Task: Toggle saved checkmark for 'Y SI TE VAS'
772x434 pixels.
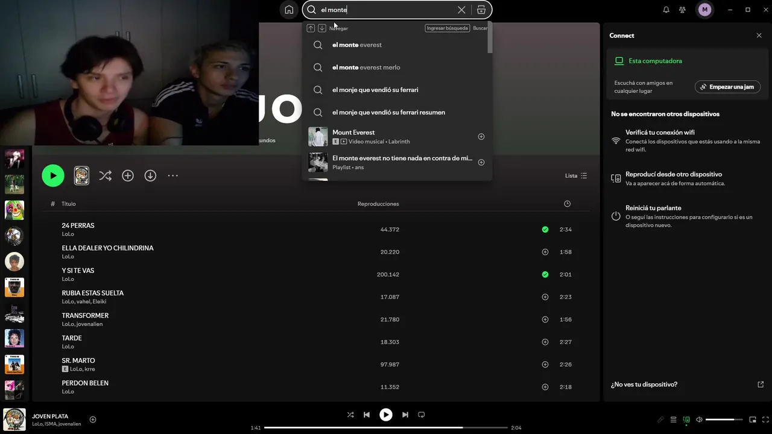Action: (545, 274)
